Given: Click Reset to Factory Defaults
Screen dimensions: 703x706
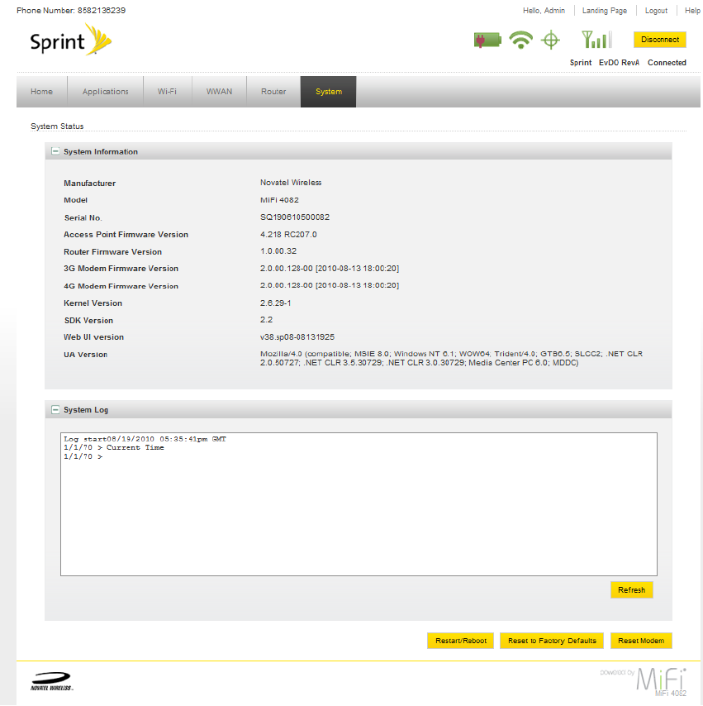Looking at the screenshot, I should [552, 641].
